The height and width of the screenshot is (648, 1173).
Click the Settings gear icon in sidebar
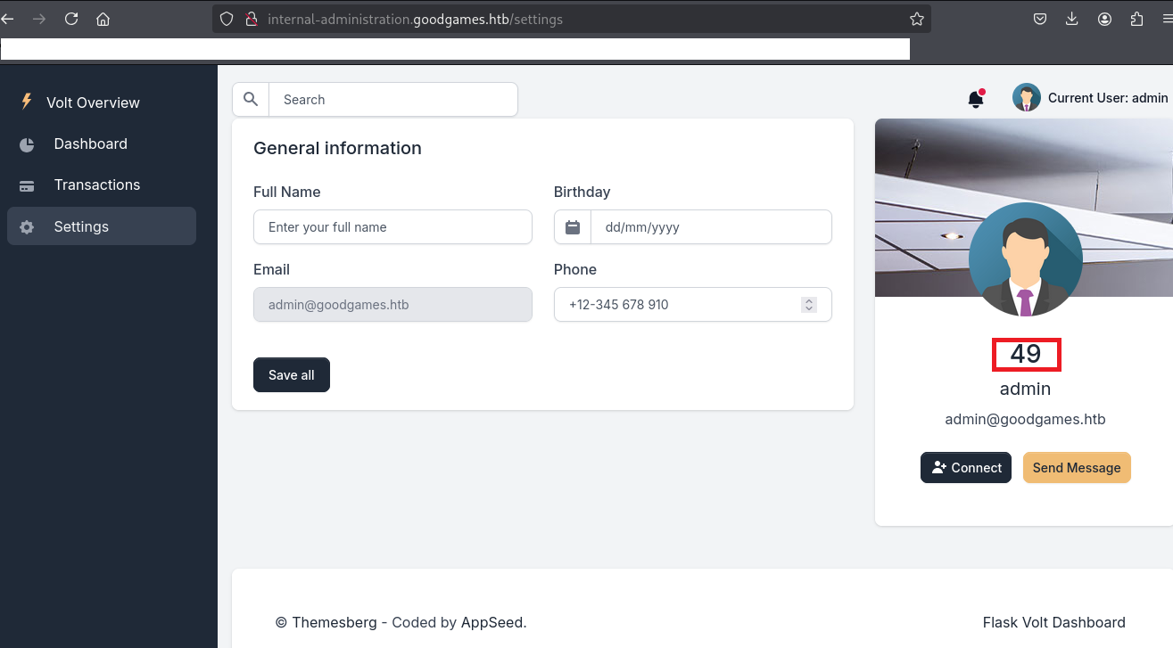[x=27, y=227]
